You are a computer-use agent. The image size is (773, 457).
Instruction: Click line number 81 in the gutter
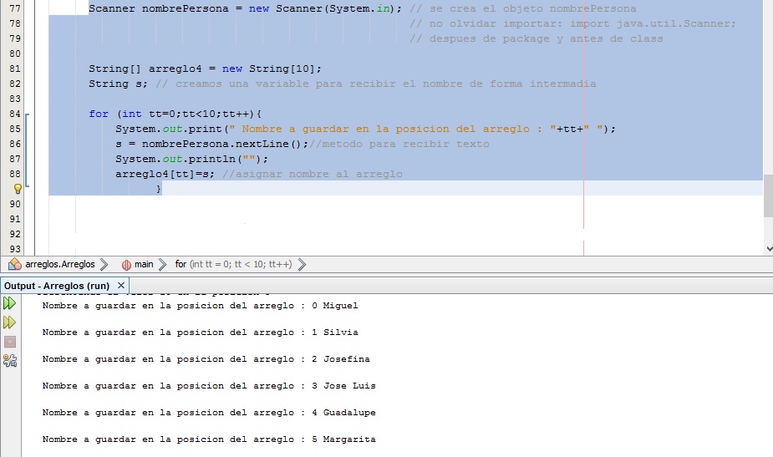(x=14, y=69)
